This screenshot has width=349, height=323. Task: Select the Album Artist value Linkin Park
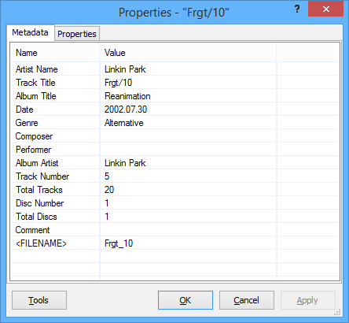click(x=125, y=163)
